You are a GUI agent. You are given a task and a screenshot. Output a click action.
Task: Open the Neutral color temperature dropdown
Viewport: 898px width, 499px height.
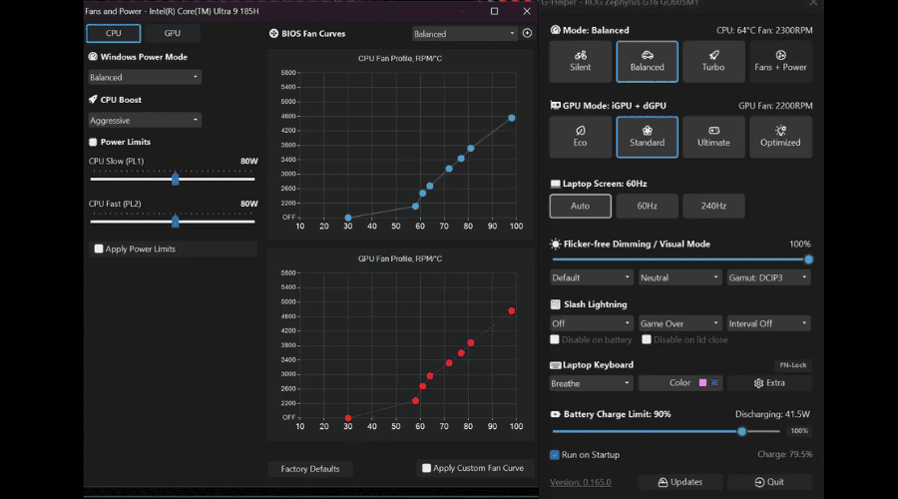(x=679, y=277)
